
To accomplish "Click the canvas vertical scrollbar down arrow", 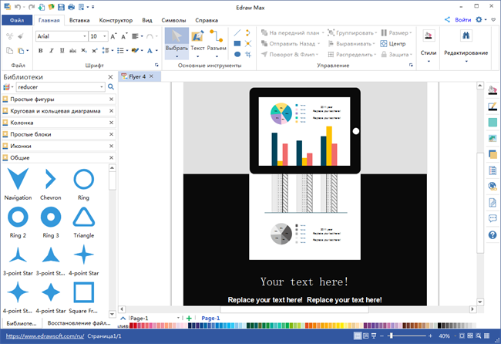I will 480,302.
